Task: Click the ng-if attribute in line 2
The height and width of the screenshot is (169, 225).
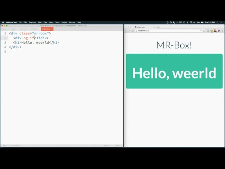Action: tap(30, 38)
